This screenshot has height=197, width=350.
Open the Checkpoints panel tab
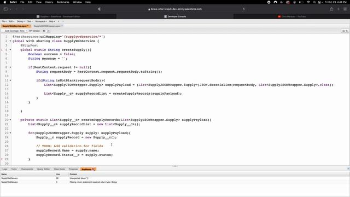(x=27, y=169)
